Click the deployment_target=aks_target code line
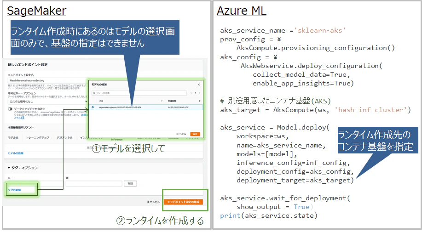 click(295, 180)
